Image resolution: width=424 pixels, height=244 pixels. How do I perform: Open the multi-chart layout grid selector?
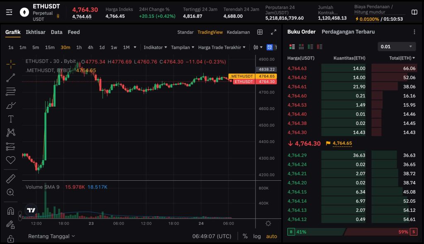259,32
